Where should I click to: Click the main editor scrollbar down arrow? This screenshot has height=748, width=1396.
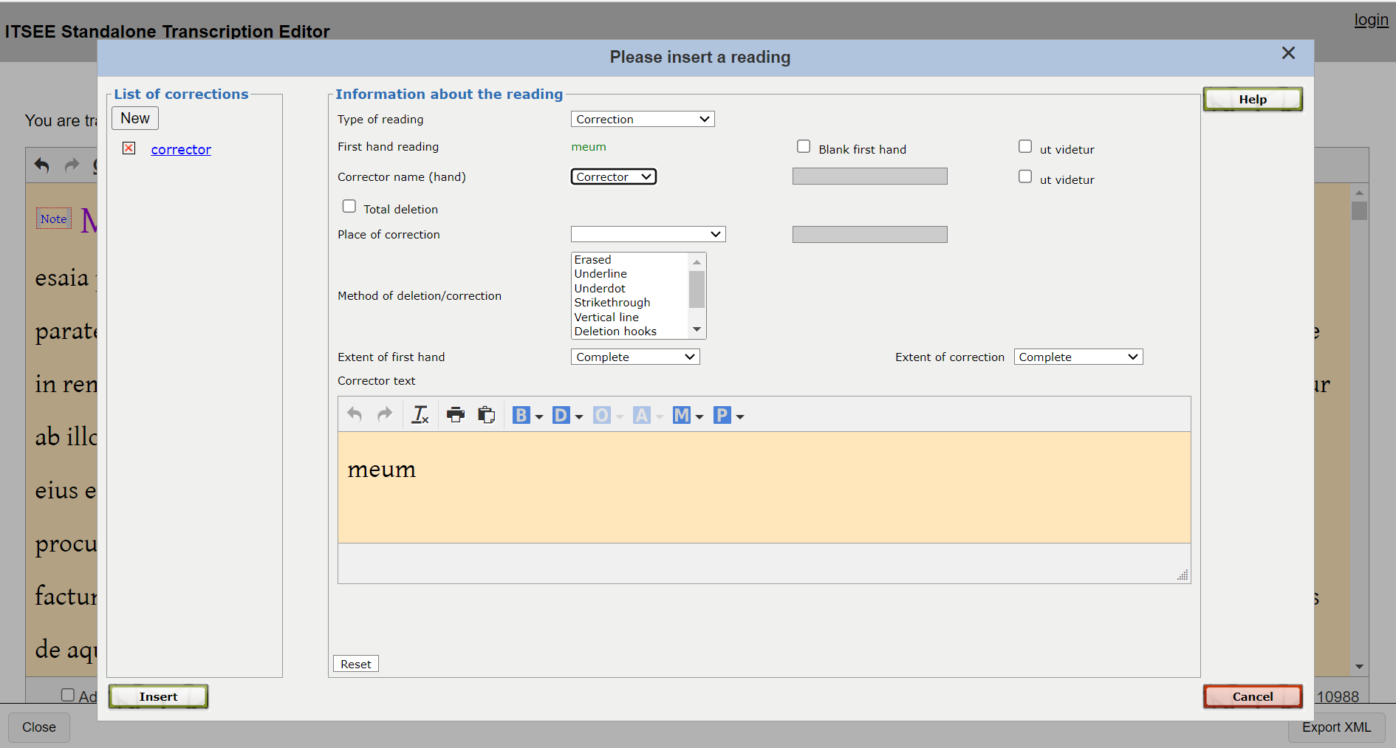click(x=1359, y=667)
